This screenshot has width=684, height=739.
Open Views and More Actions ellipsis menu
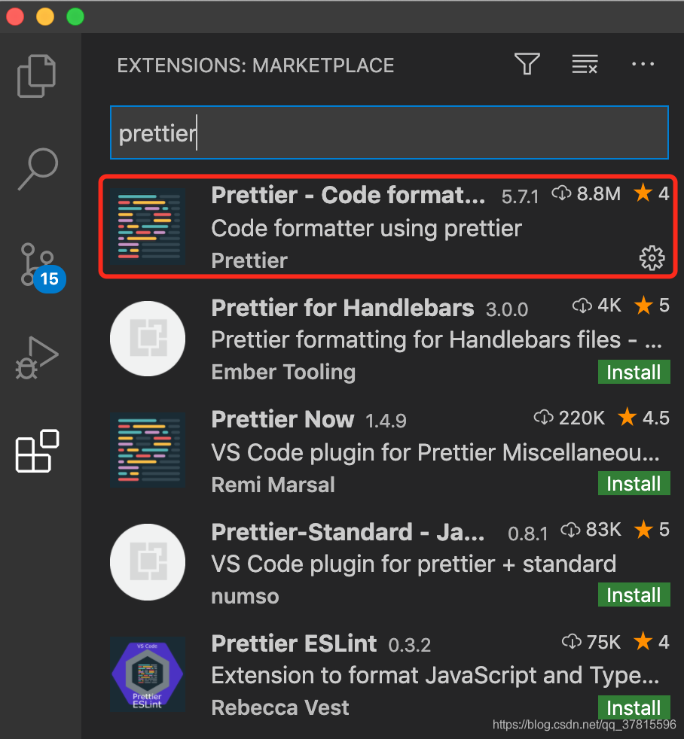pos(643,65)
